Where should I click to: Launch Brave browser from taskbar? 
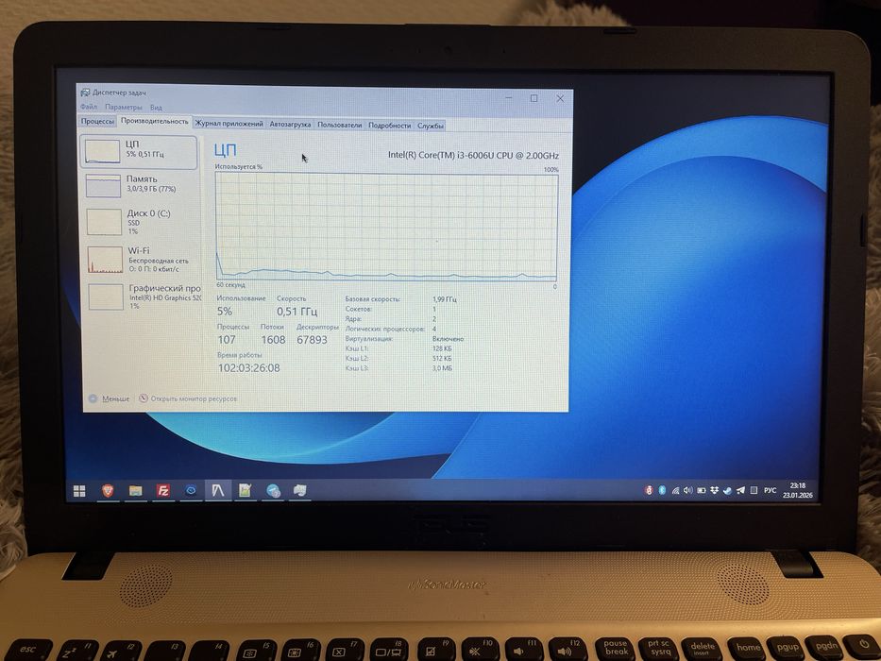[108, 491]
